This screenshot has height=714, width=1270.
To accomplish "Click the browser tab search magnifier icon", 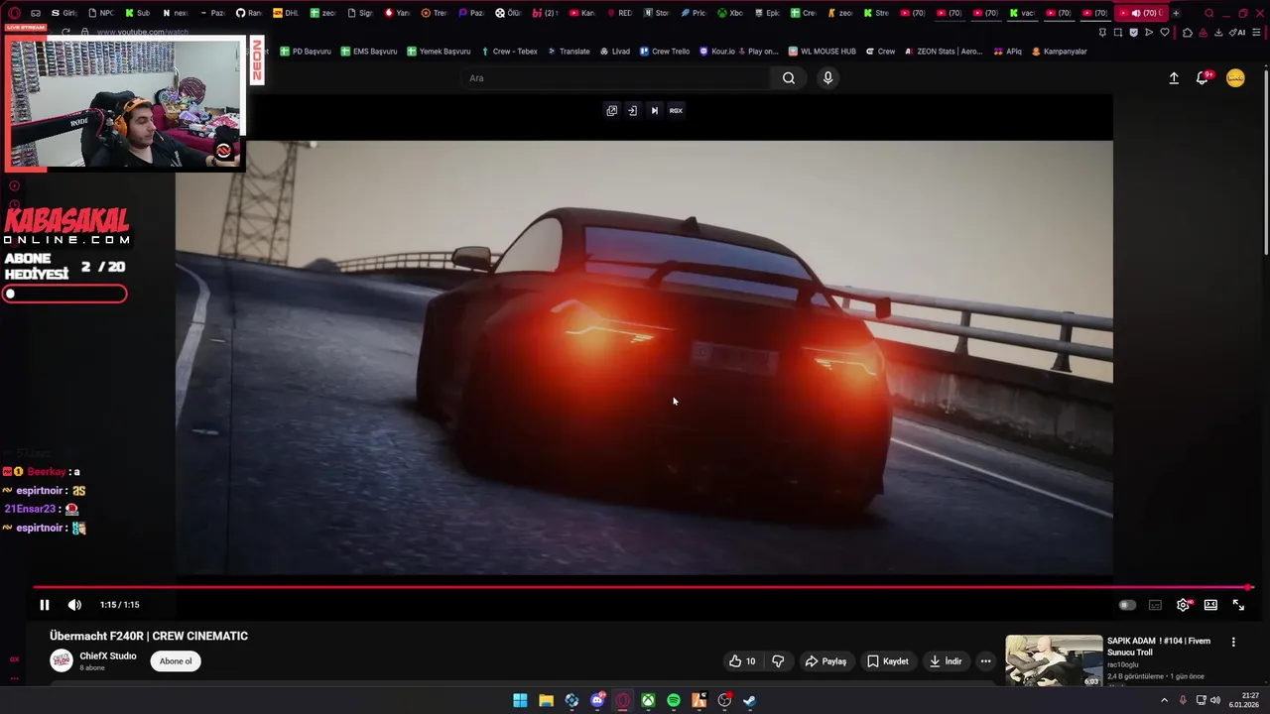I will coord(1208,13).
